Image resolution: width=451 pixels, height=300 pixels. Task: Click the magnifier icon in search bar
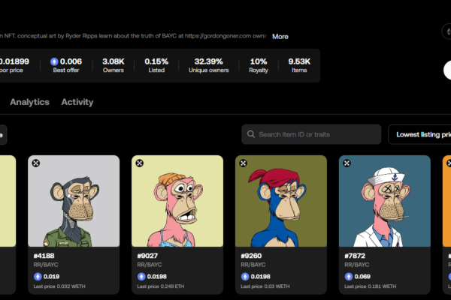pos(251,134)
